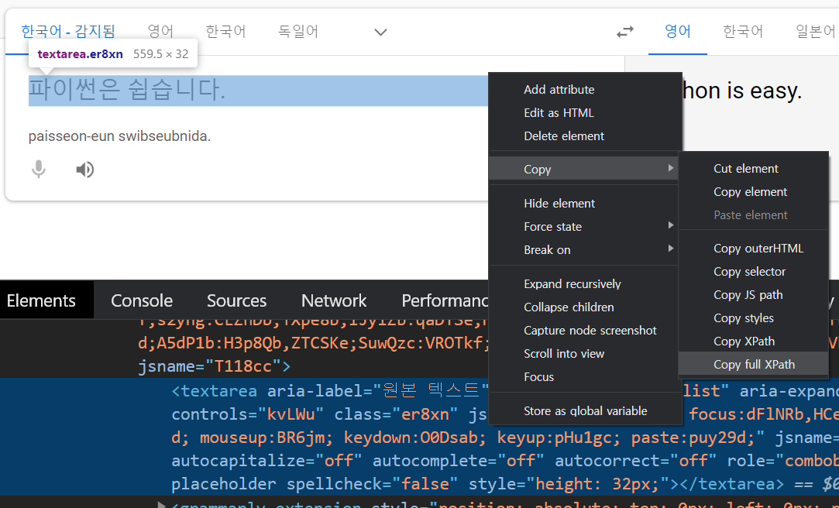
Task: Open the Sources DevTools tab
Action: click(x=236, y=300)
